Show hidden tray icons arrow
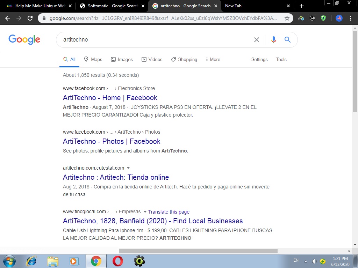The image size is (358, 268). click(306, 261)
